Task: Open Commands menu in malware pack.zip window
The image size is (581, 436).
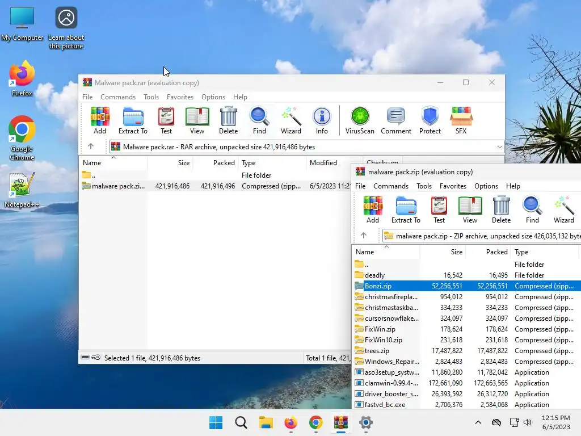Action: pyautogui.click(x=391, y=186)
